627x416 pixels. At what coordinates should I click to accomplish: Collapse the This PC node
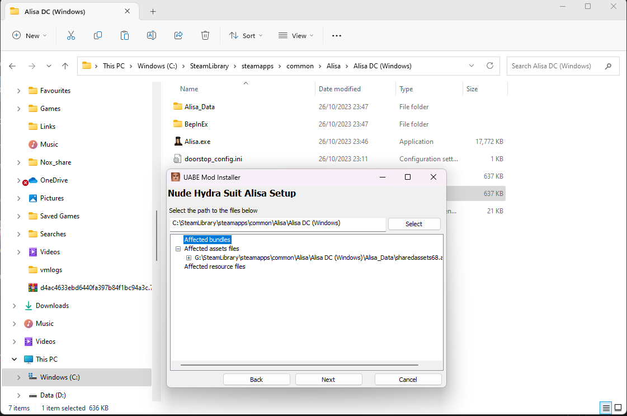15,359
